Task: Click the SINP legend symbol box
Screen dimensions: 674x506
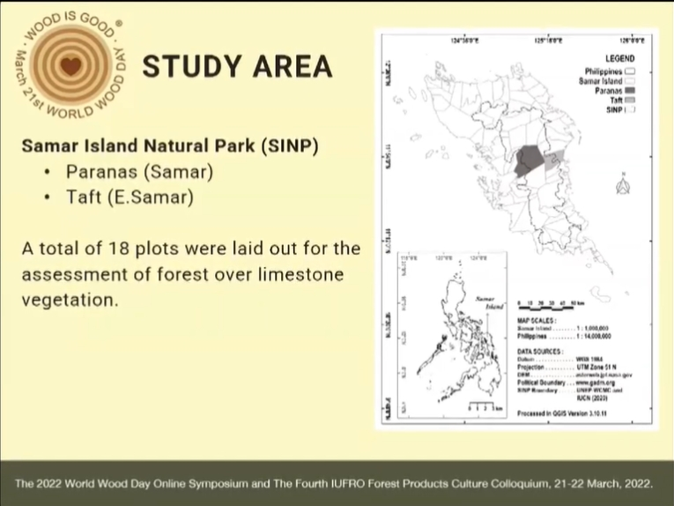Action: tap(631, 109)
